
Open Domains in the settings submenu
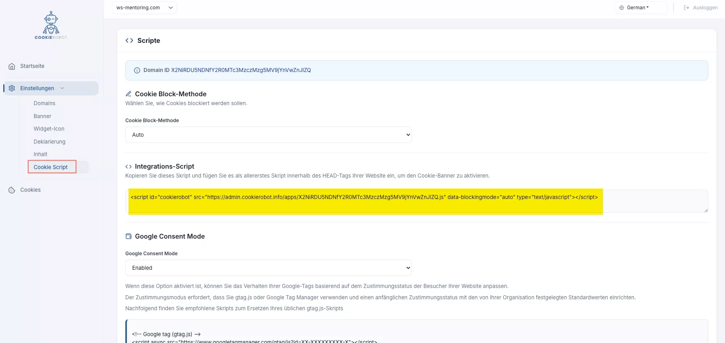point(44,104)
